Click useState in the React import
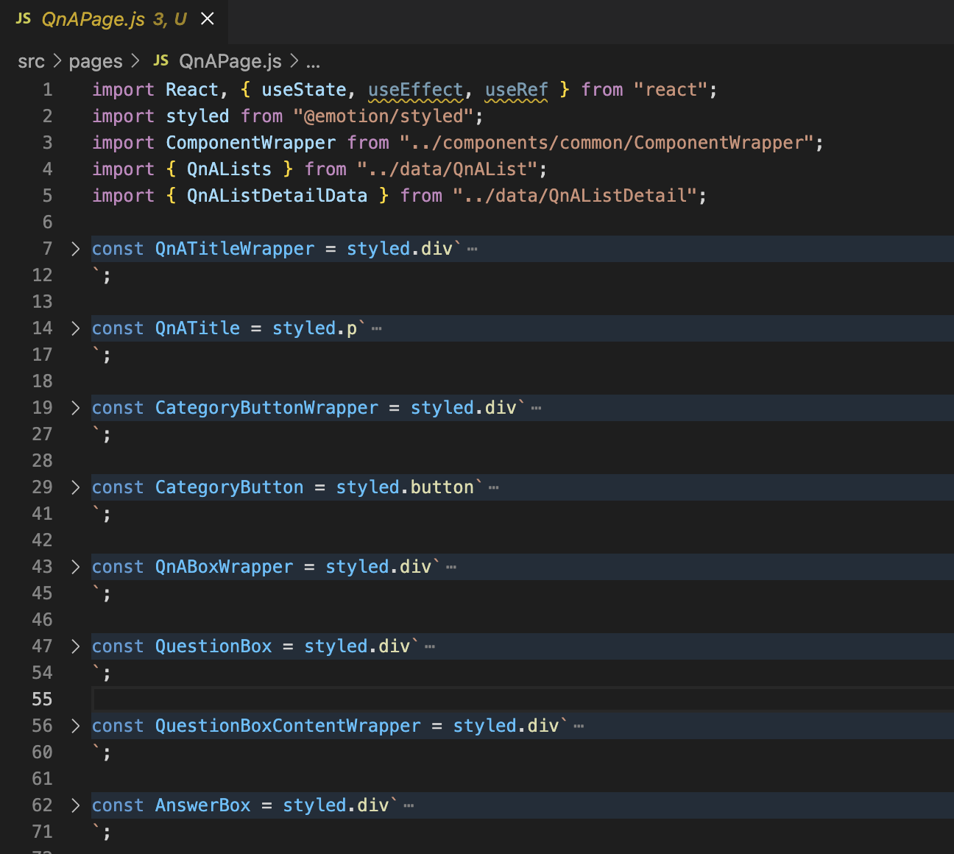Screen dimensions: 954x854 coord(304,90)
